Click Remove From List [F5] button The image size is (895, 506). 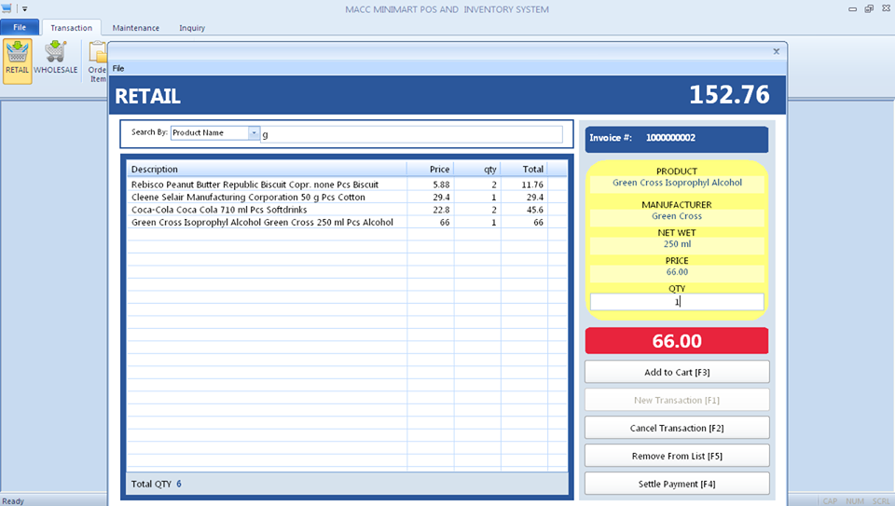[x=677, y=456]
